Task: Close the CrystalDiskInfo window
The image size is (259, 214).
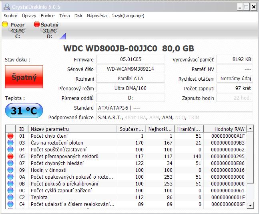Action: coord(253,7)
